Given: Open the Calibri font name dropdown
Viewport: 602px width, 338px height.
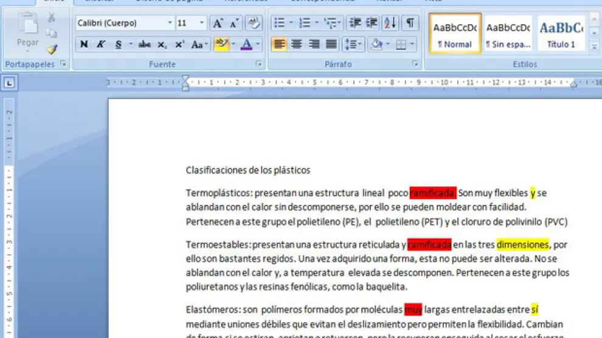Looking at the screenshot, I should (x=170, y=23).
